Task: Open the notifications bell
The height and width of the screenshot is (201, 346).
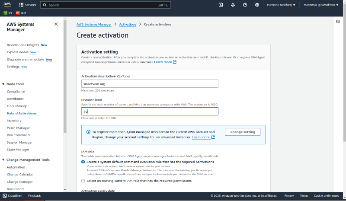Action: 233,5
